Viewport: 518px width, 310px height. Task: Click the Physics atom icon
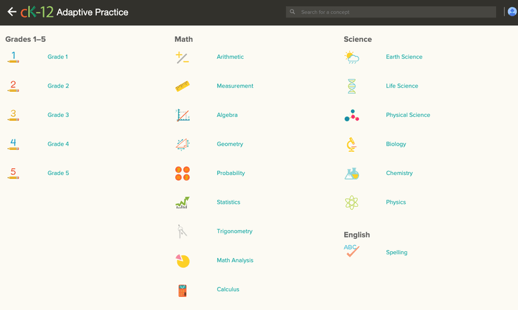pyautogui.click(x=352, y=202)
